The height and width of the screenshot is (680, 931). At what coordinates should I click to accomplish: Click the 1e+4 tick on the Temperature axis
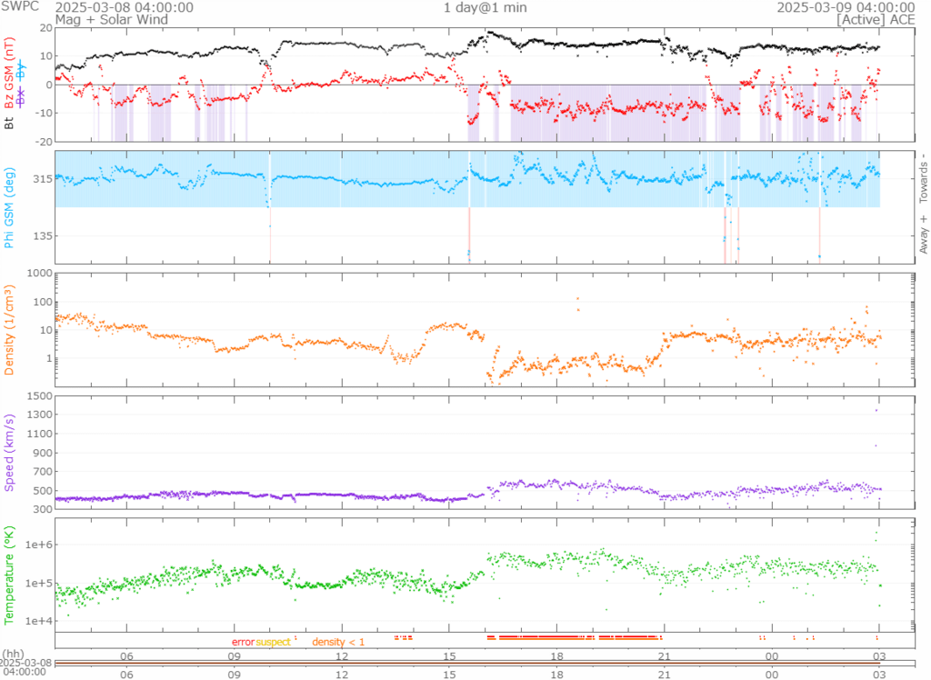point(39,621)
